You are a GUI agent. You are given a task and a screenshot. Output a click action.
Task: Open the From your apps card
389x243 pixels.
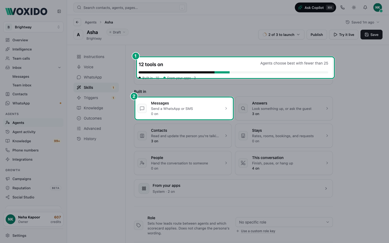pos(233,188)
